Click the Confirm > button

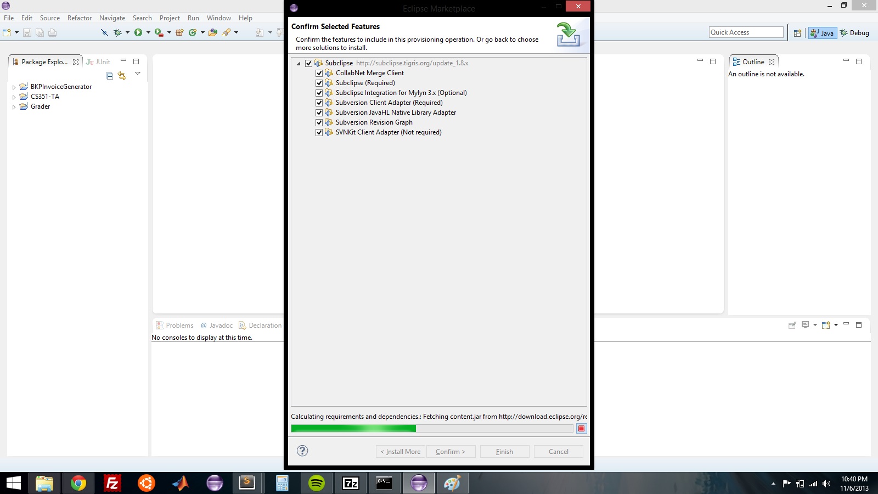coord(450,451)
